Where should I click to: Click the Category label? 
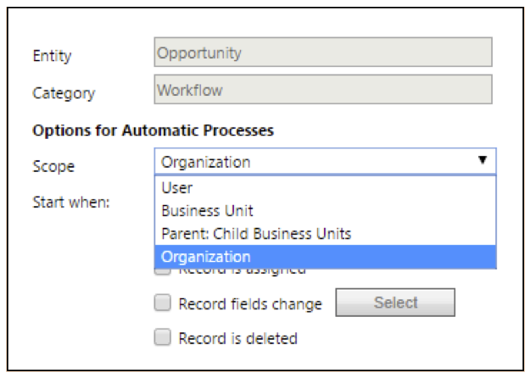pyautogui.click(x=64, y=93)
